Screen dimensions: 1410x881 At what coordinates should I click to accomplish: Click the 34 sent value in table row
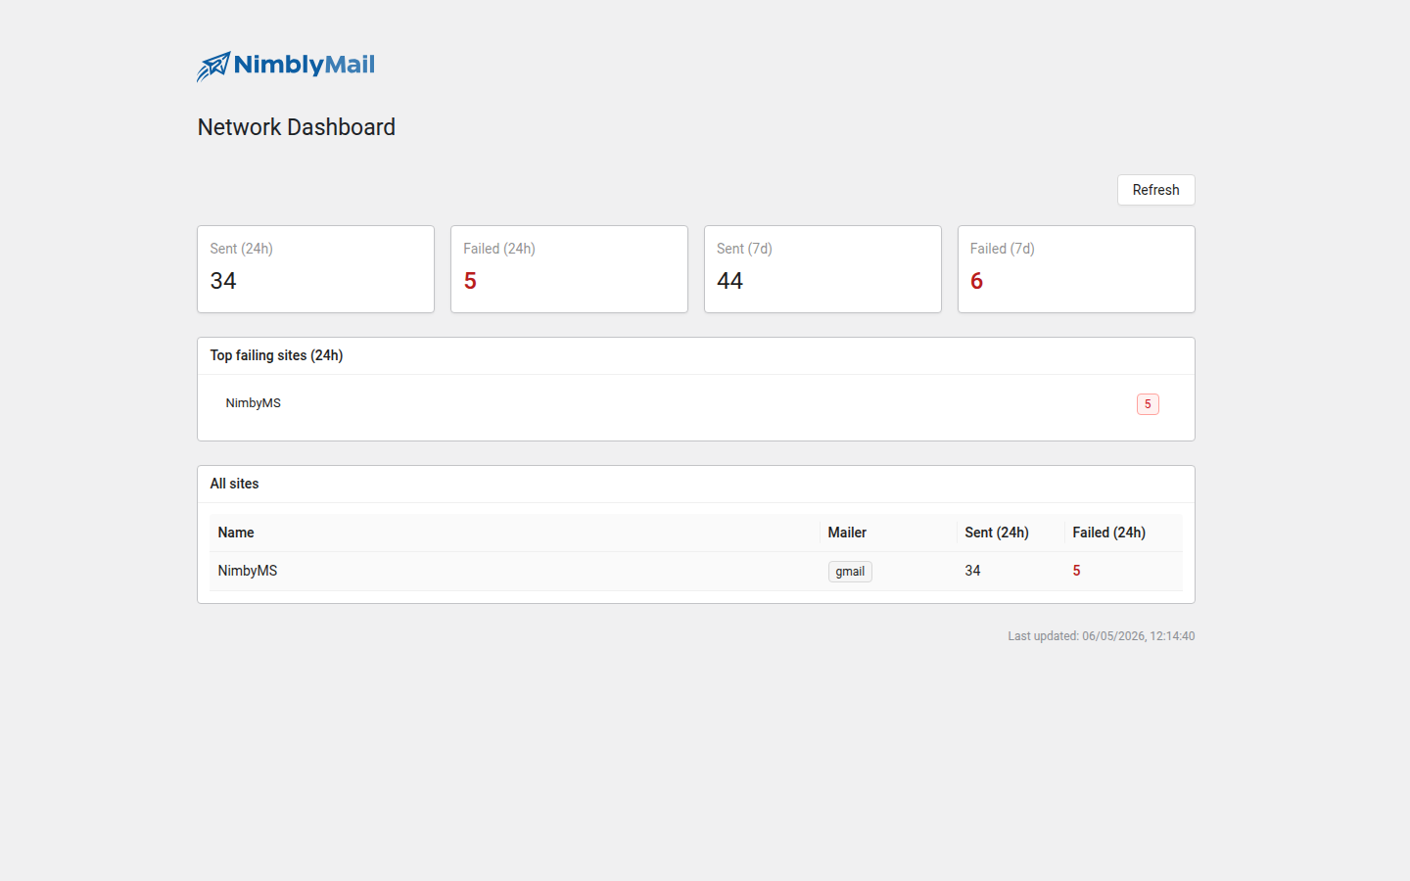click(x=972, y=571)
